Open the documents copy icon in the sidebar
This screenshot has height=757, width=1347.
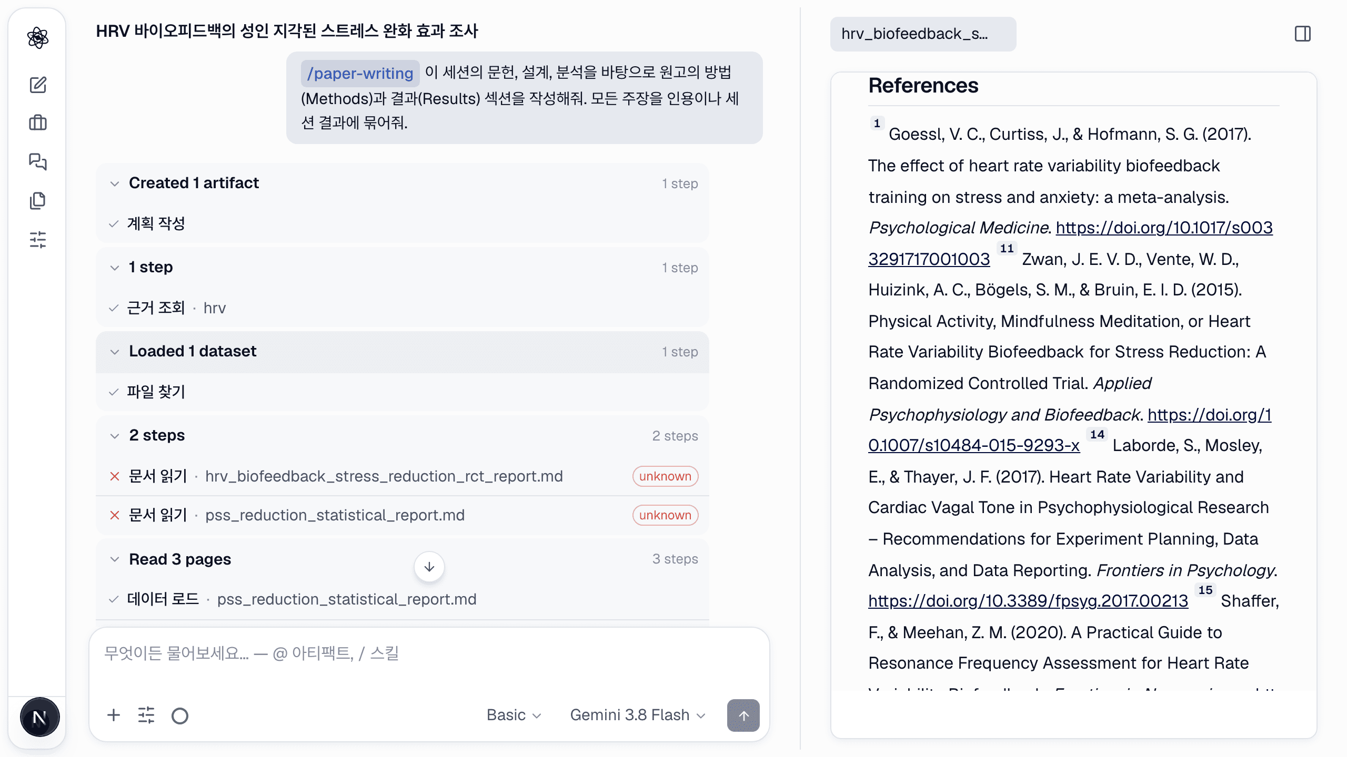pos(38,200)
